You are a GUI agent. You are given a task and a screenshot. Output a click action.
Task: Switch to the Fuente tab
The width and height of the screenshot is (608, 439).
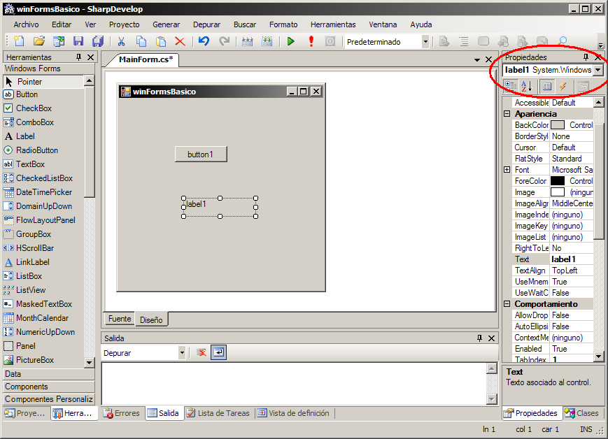pyautogui.click(x=119, y=318)
